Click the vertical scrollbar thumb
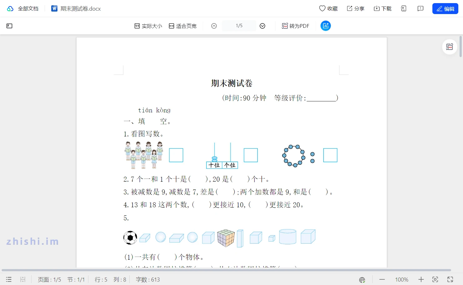 click(461, 47)
